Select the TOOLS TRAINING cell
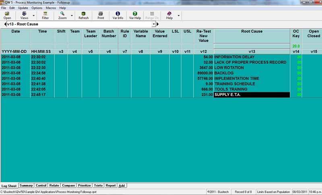 pos(252,89)
